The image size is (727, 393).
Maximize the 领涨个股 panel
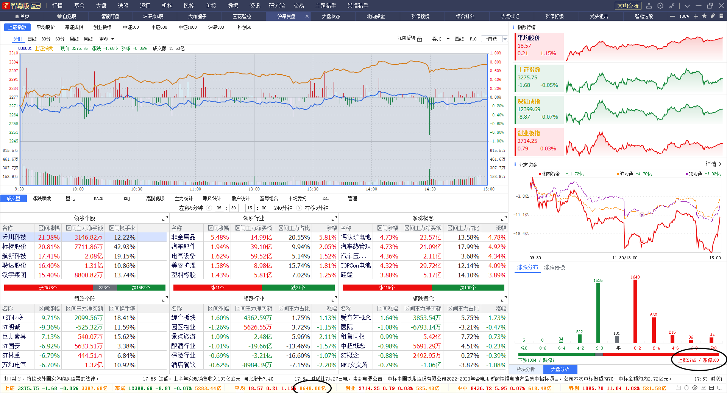(165, 218)
